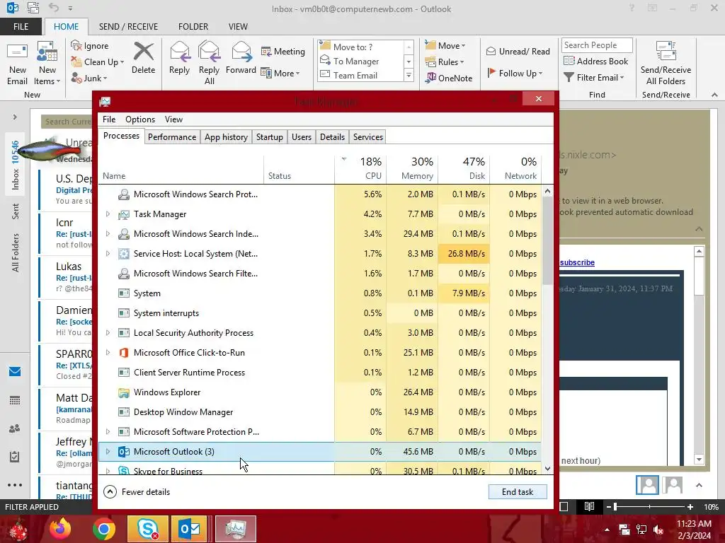
Task: Open Chrome from the taskbar
Action: tap(103, 529)
